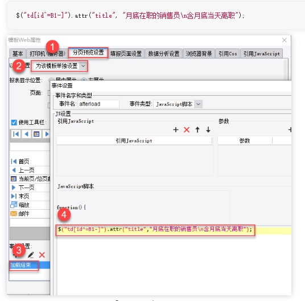The image size is (305, 301).
Task: Click the 当前页/总页数 icon in the list
Action: pos(14,178)
